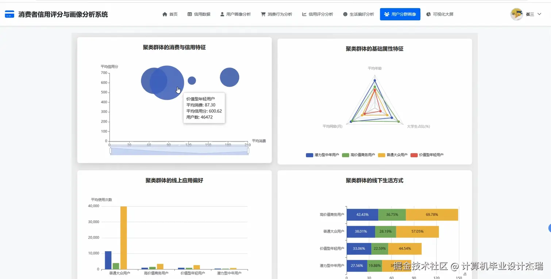Viewport: 551px width, 279px height.
Task: Click the yellow bar for 价值型年轻用户
Action: pyautogui.click(x=197, y=267)
